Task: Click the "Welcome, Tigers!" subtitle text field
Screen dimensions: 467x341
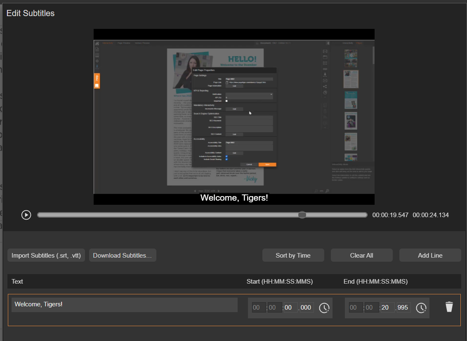Action: (124, 305)
